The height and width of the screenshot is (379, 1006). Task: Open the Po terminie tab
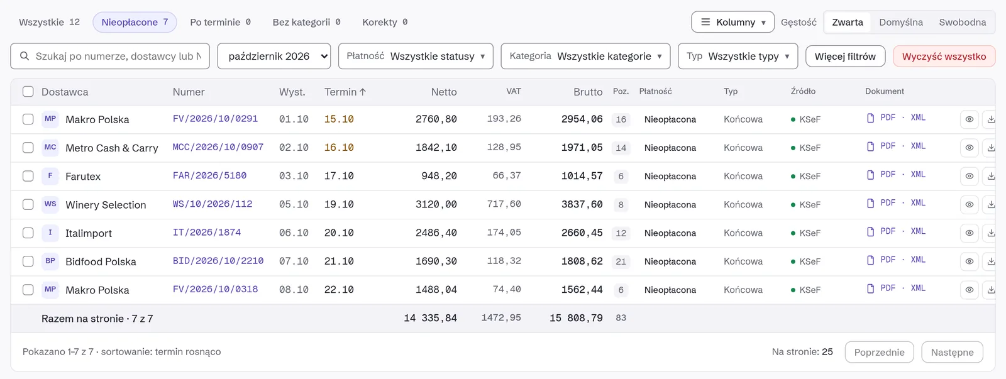(x=220, y=22)
